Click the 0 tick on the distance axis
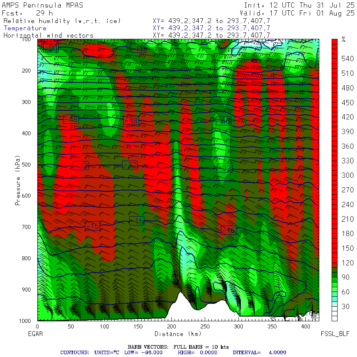 pos(37,326)
